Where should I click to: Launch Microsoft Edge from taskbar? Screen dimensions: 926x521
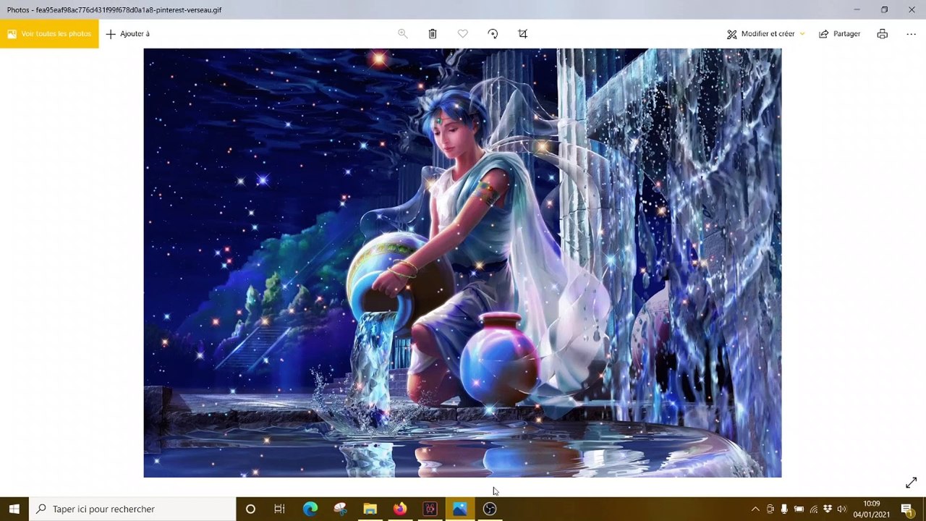310,509
